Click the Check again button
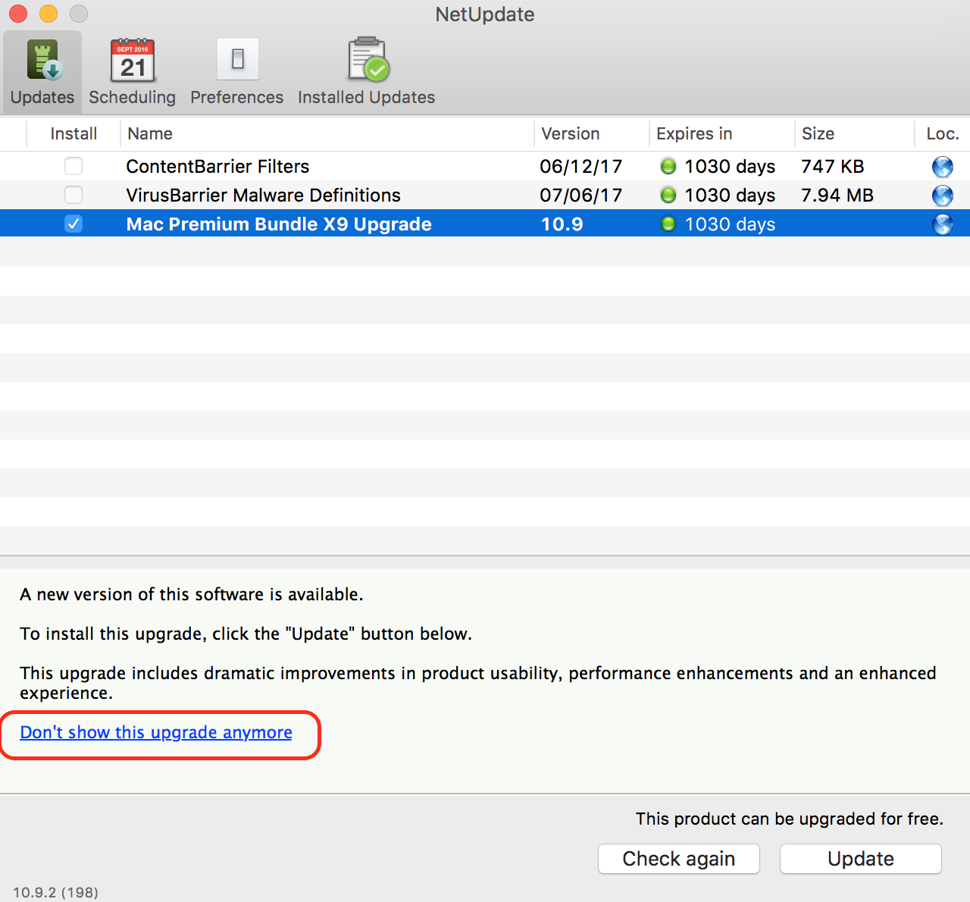Image resolution: width=970 pixels, height=902 pixels. (x=679, y=859)
